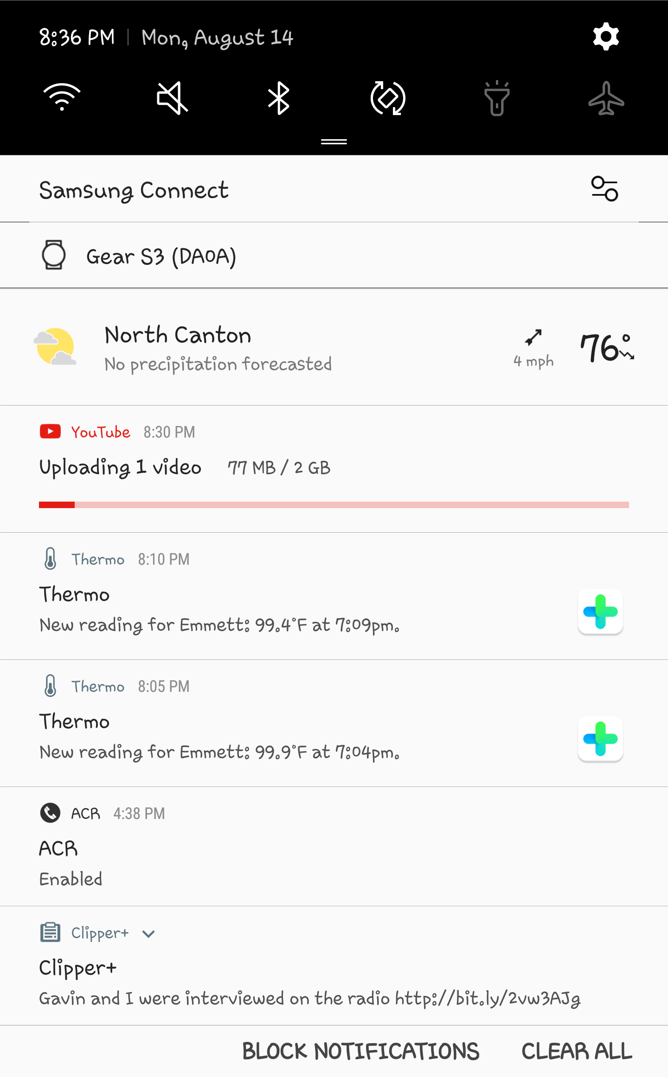This screenshot has height=1077, width=668.
Task: Toggle the muted sound quick setting
Action: point(172,98)
